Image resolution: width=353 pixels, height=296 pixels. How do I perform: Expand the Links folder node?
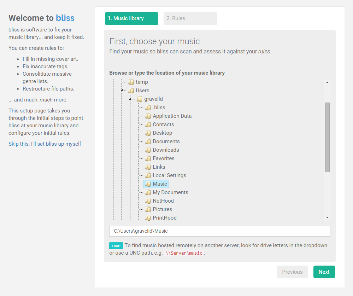139,167
